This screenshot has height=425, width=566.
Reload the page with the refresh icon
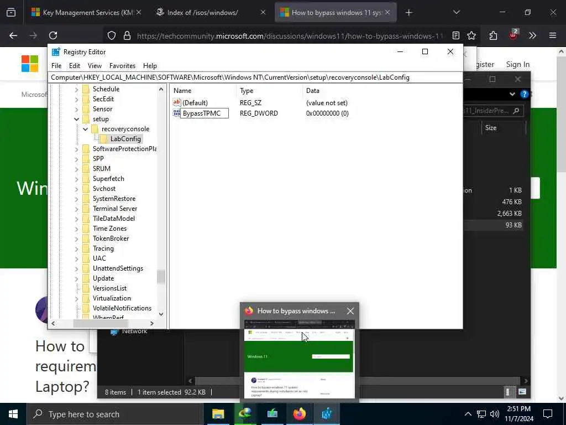coord(53,35)
